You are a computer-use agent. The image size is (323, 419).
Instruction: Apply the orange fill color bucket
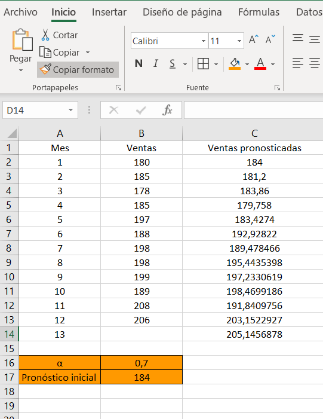tap(235, 64)
